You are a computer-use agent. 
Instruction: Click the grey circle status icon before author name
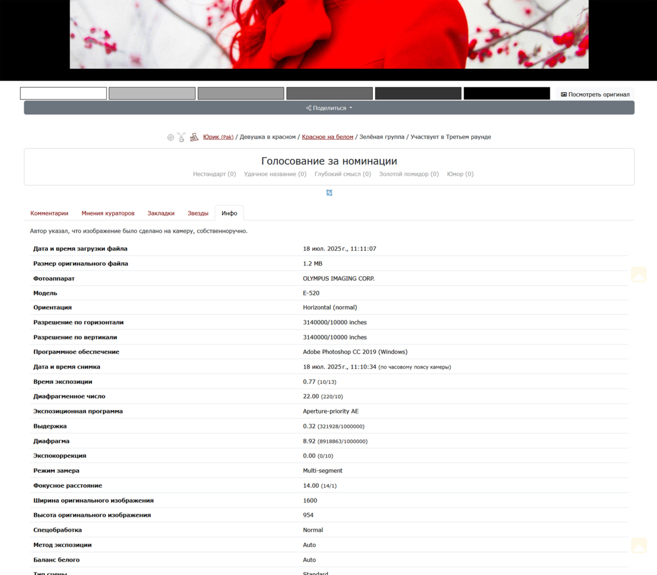click(x=170, y=137)
